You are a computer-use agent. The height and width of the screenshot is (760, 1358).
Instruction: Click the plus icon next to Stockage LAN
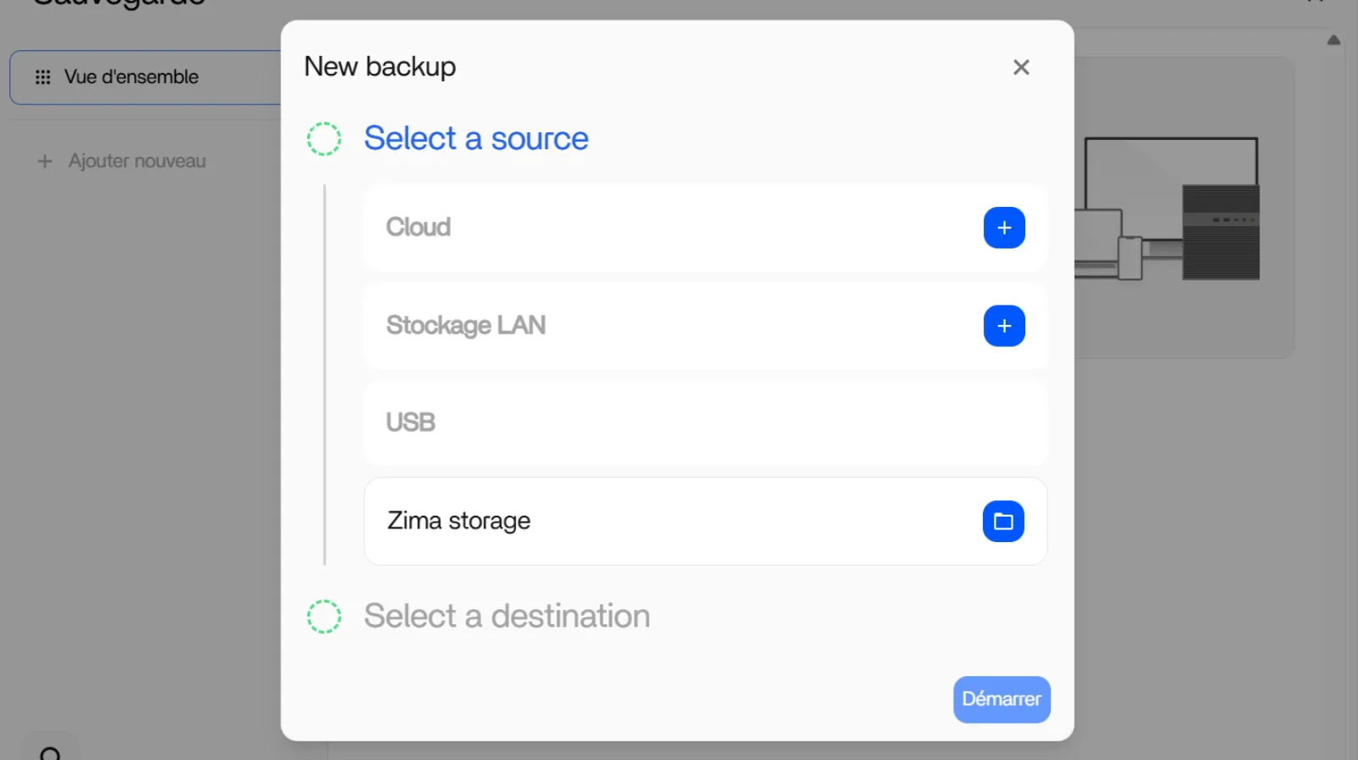(1004, 327)
